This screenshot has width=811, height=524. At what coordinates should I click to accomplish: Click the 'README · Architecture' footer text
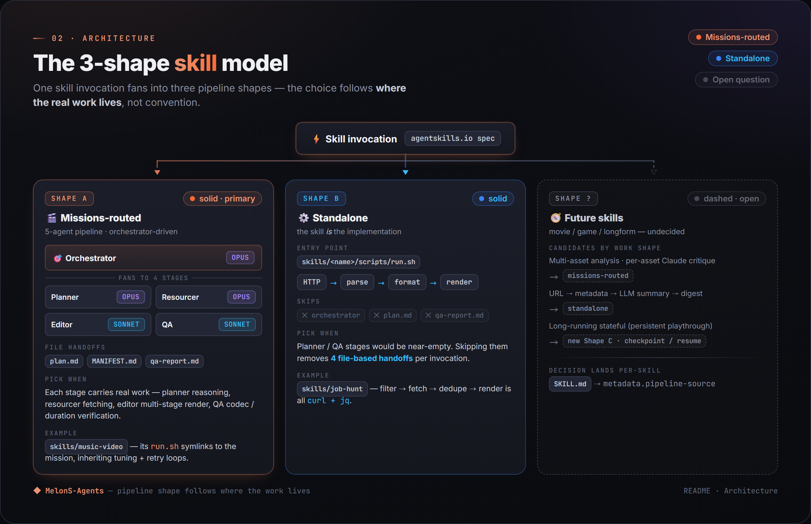pyautogui.click(x=730, y=491)
